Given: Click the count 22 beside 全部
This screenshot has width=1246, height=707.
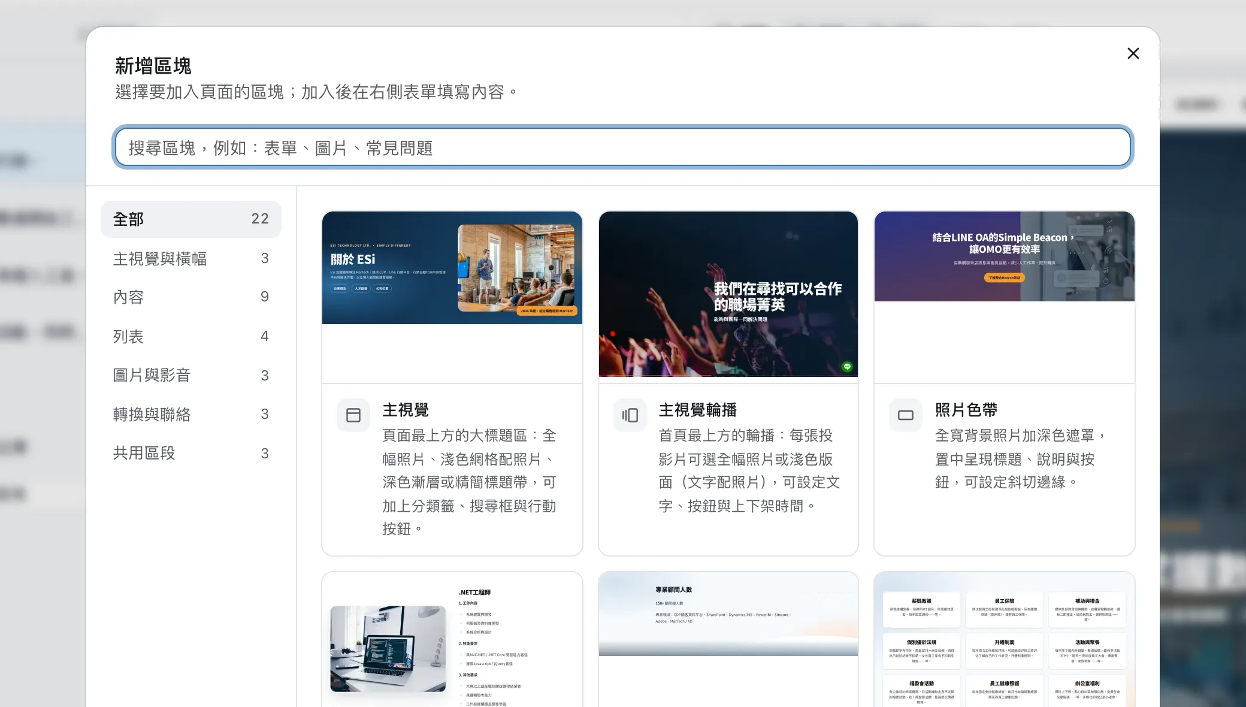Looking at the screenshot, I should (260, 219).
